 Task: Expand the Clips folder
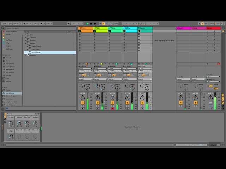tap(25, 35)
